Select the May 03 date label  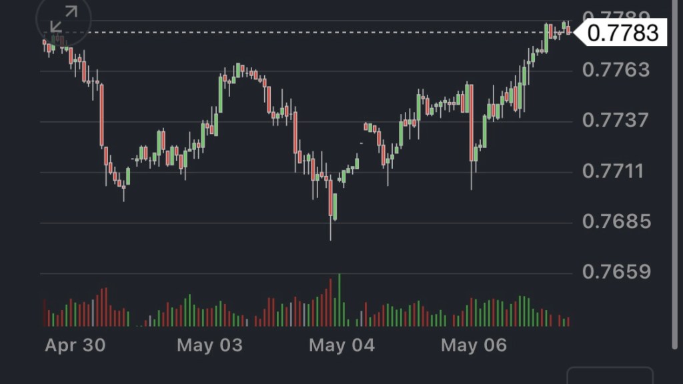(209, 345)
